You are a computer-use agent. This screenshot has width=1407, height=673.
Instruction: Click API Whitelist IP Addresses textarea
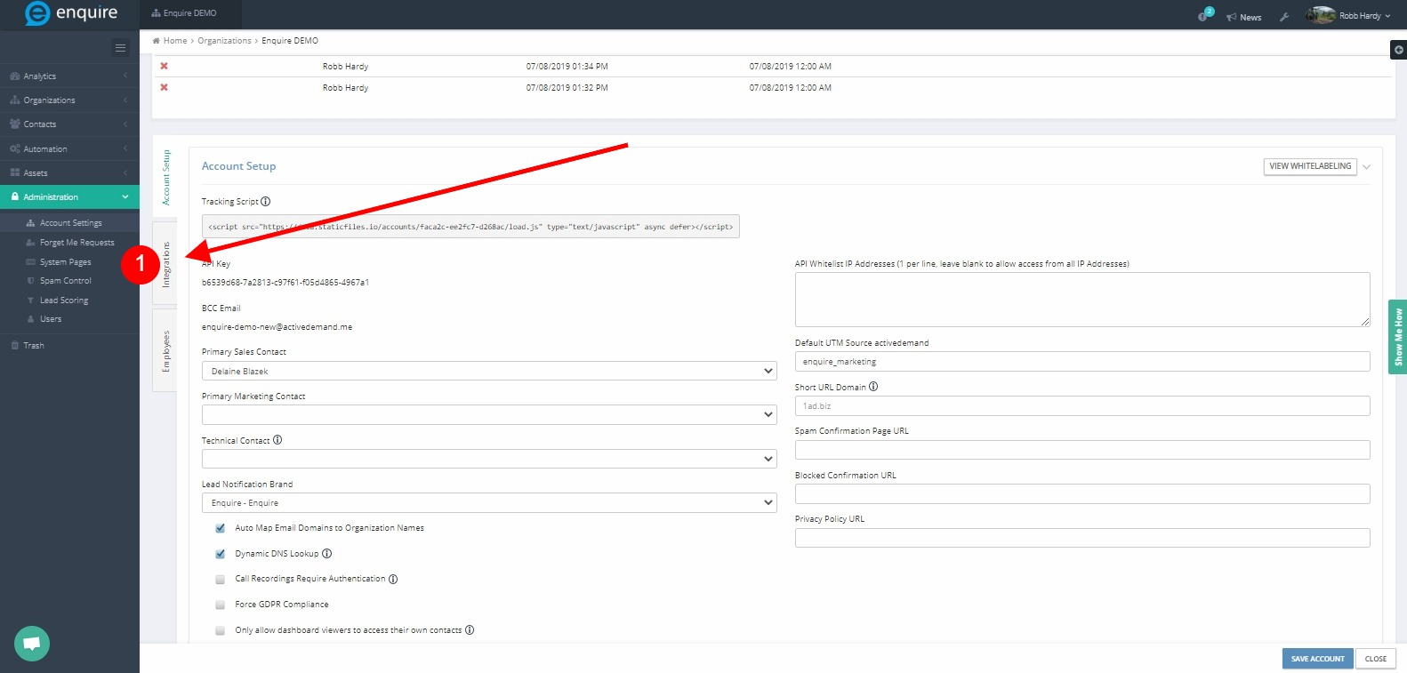(x=1082, y=300)
